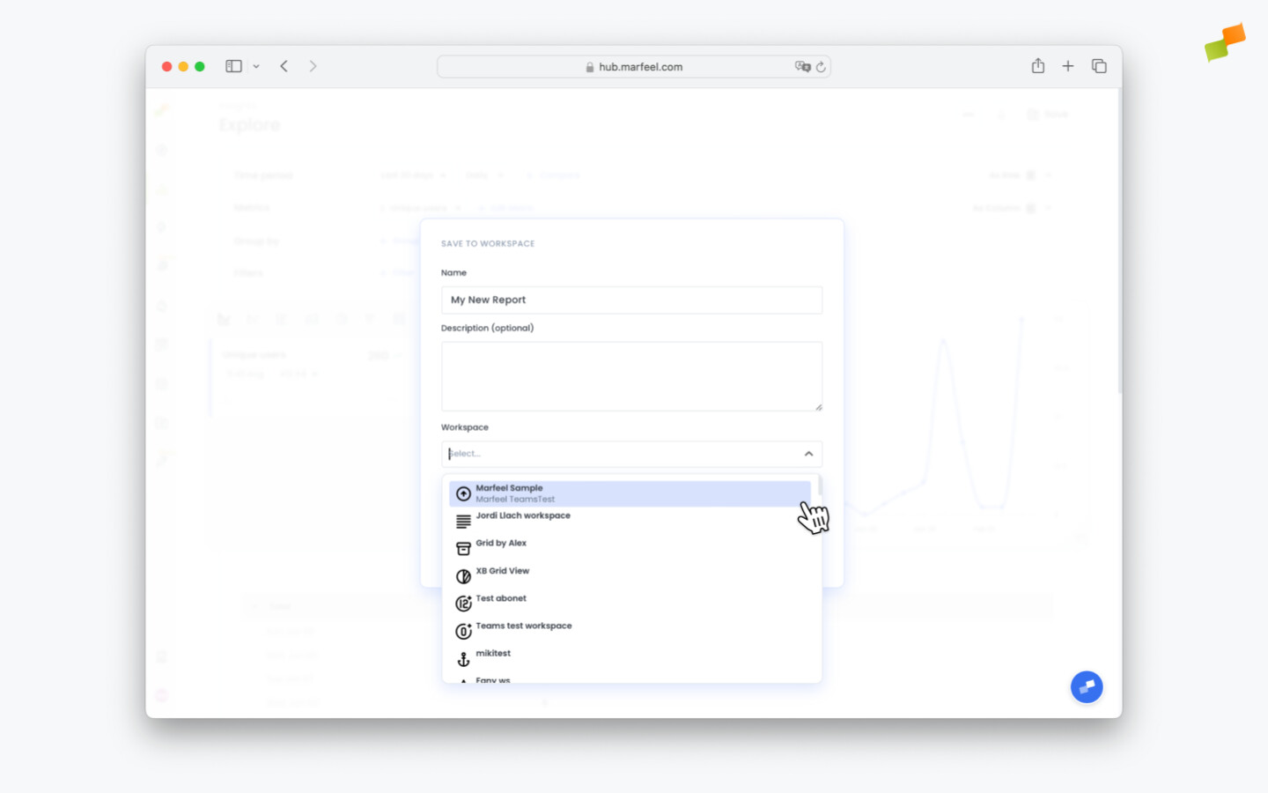Viewport: 1268px width, 793px height.
Task: Reload the page using refresh icon
Action: [821, 67]
